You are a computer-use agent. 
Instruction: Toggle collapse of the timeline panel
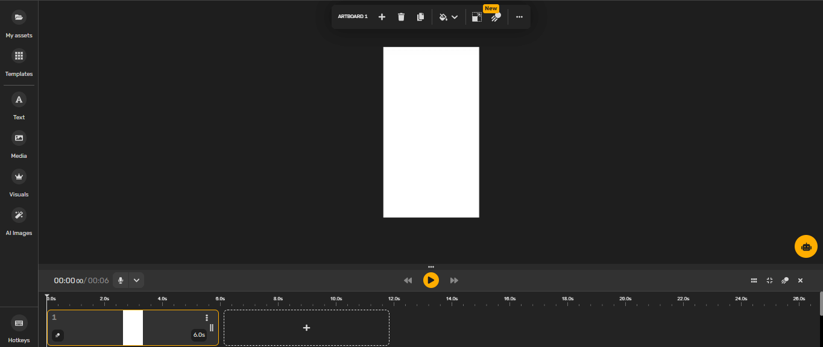click(x=769, y=280)
